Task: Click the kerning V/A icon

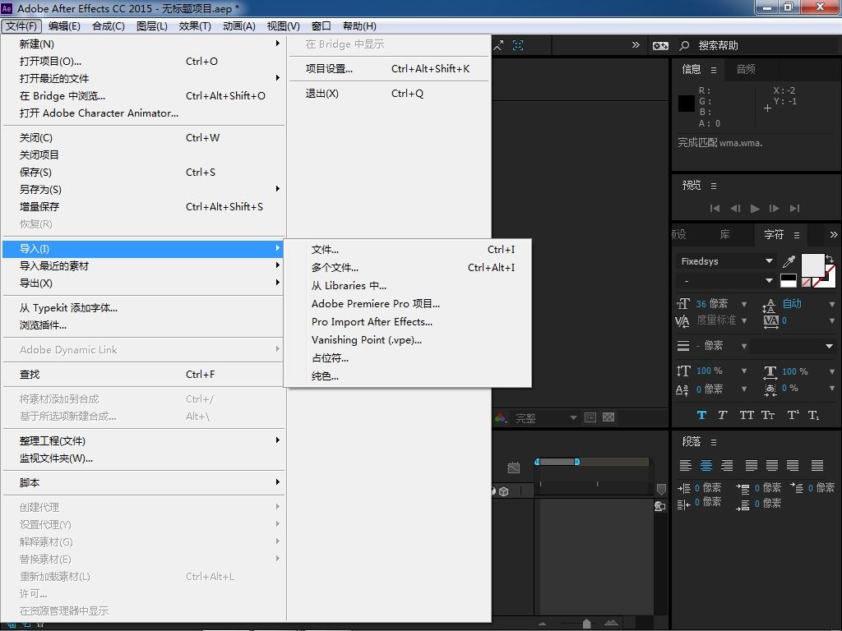Action: [682, 321]
